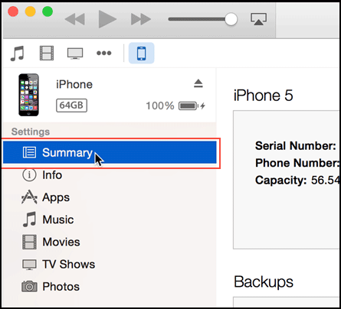Screen dimensions: 341x309
Task: Open the TV Shows monitor icon in toolbar
Action: click(75, 54)
